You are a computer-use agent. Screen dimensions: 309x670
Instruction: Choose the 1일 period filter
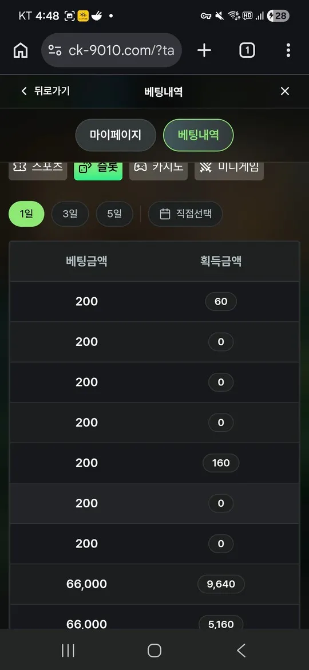pos(26,214)
